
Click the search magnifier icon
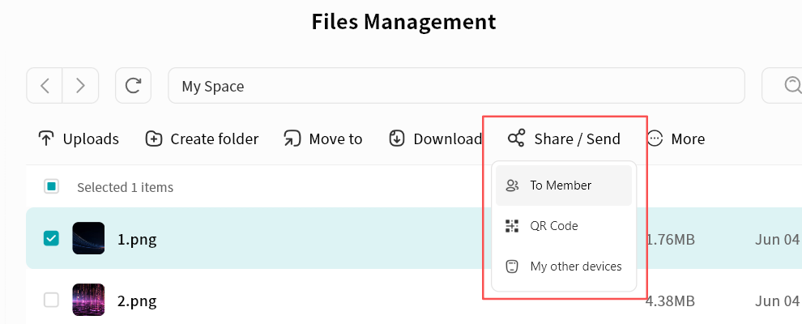791,86
